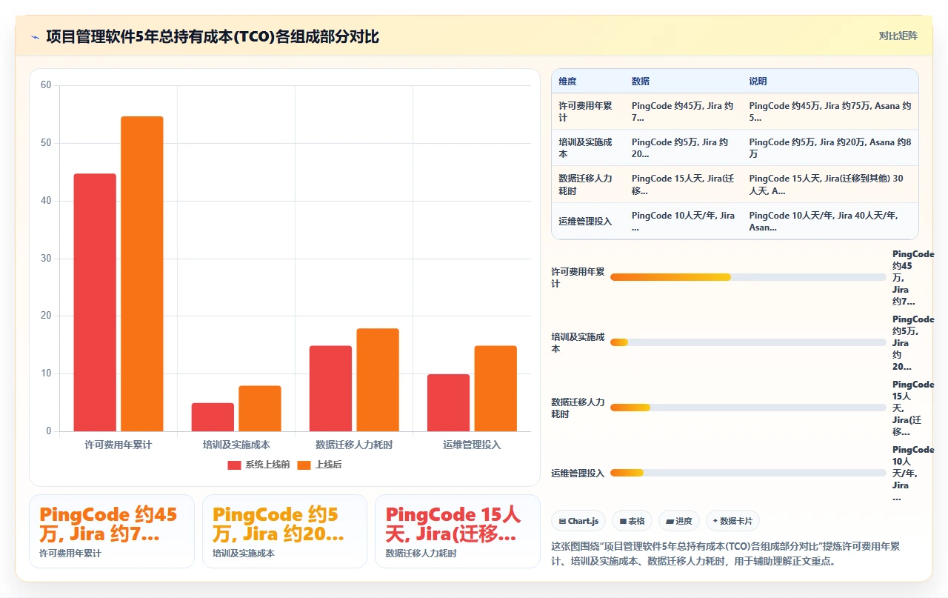
Task: Click the 培训及实施成本 x-axis label
Action: [236, 445]
